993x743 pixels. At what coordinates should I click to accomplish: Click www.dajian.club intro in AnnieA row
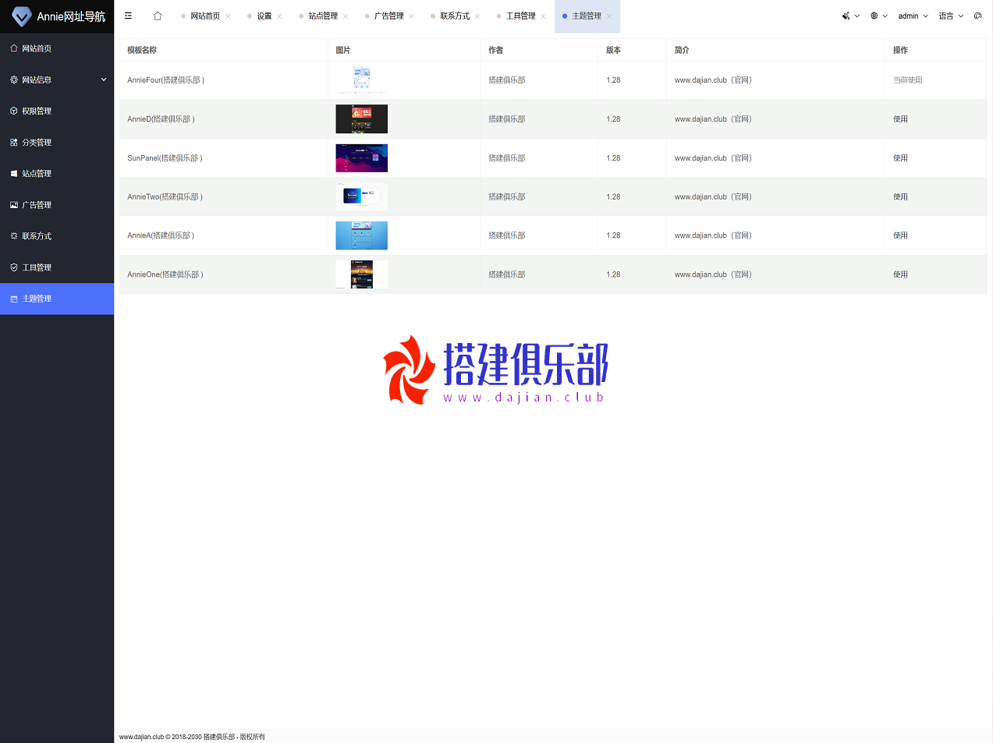click(x=713, y=235)
